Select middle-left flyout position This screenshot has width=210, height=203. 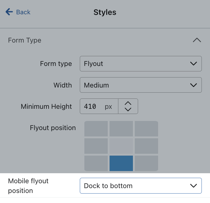(96, 146)
